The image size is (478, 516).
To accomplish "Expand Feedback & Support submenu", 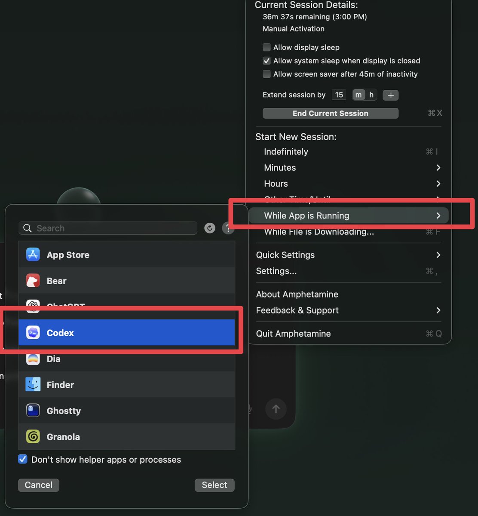I will 349,310.
